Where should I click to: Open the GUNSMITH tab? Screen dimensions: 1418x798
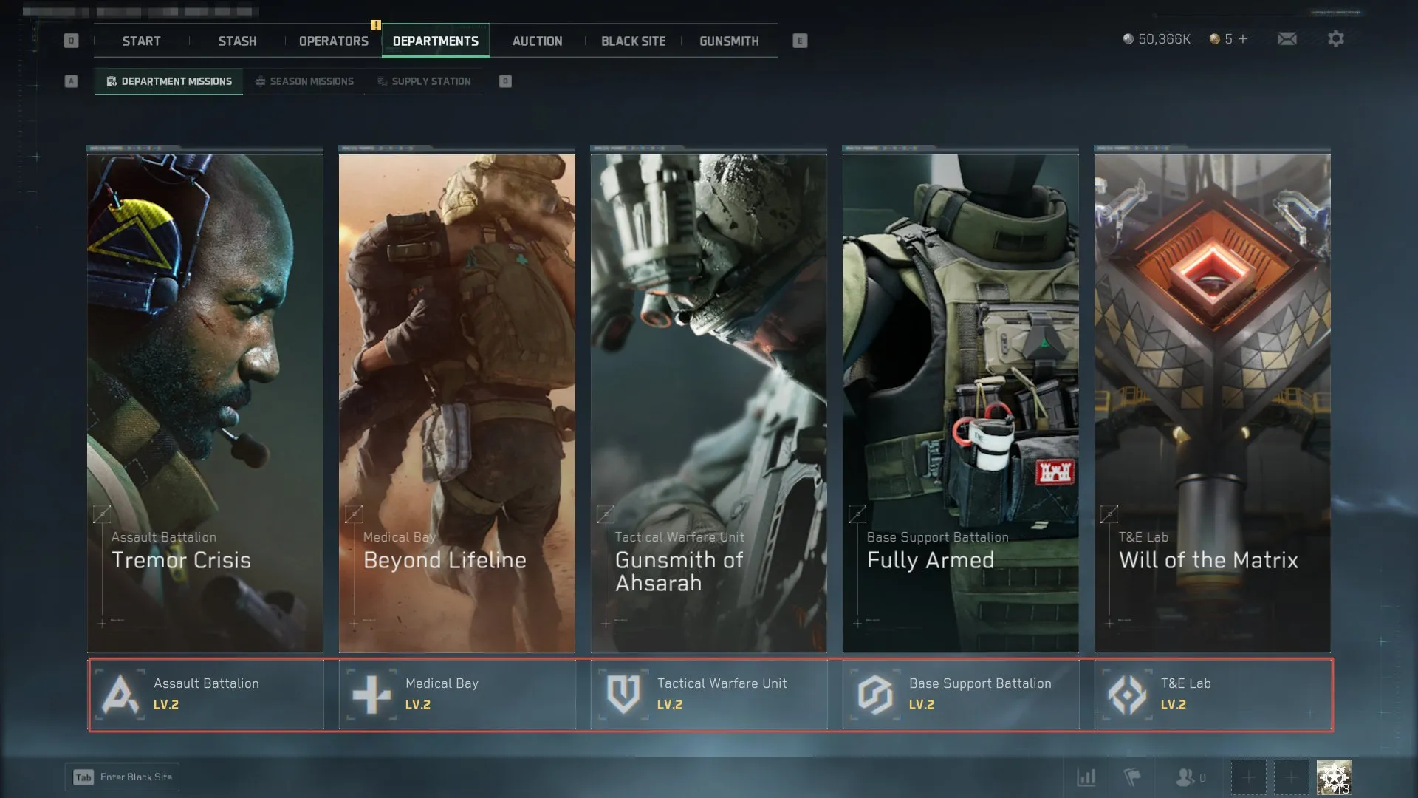729,41
